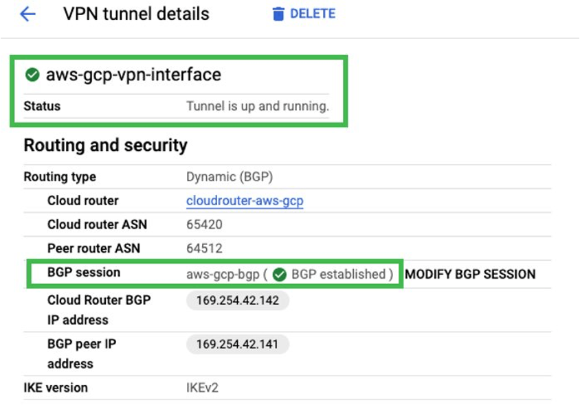The height and width of the screenshot is (405, 580).
Task: Click the Dynamic (BGP) routing type value
Action: [x=230, y=177]
